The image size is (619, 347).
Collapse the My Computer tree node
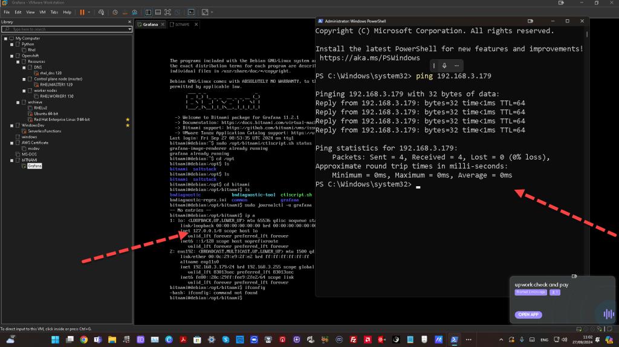click(5, 39)
